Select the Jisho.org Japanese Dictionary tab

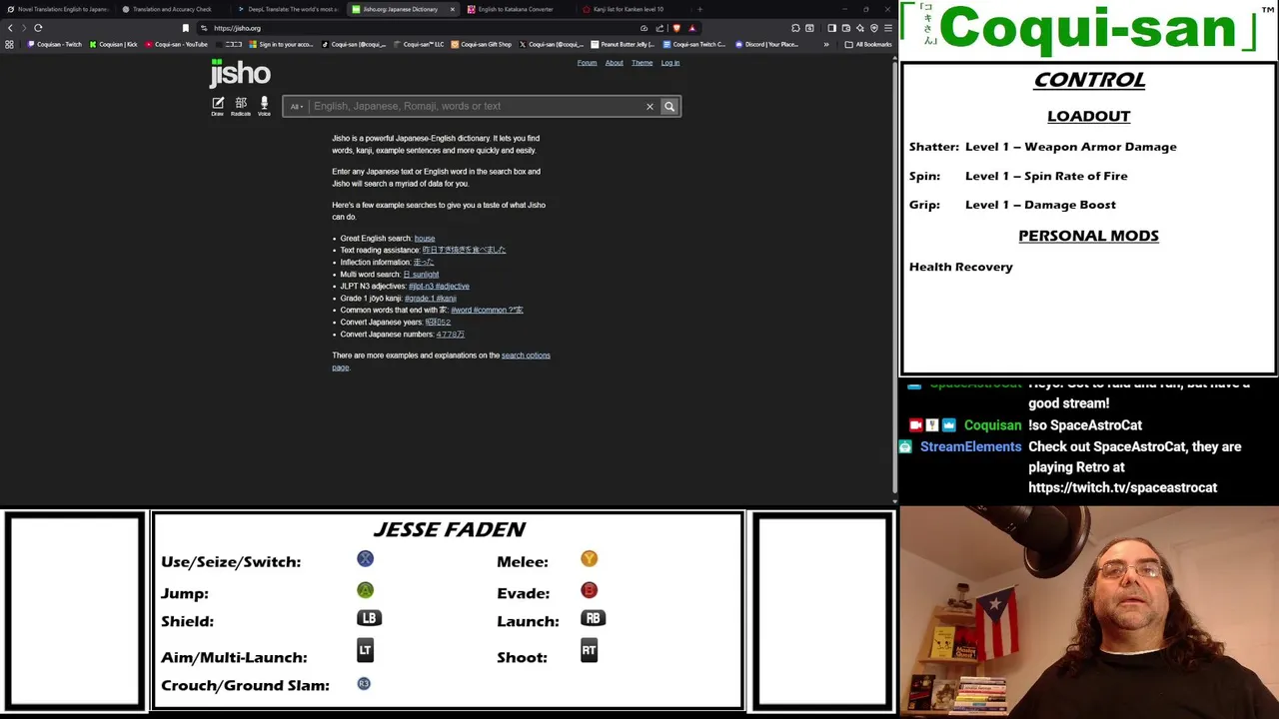tap(400, 9)
